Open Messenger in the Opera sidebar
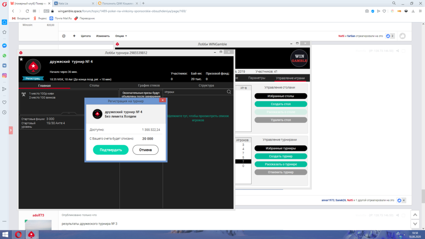The width and height of the screenshot is (425, 239). [4, 46]
